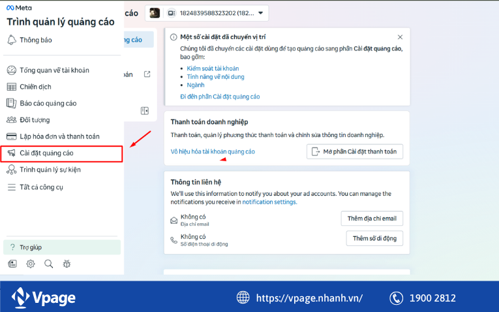499x312 pixels.
Task: Click the ads reporting document icon
Action: (12, 103)
